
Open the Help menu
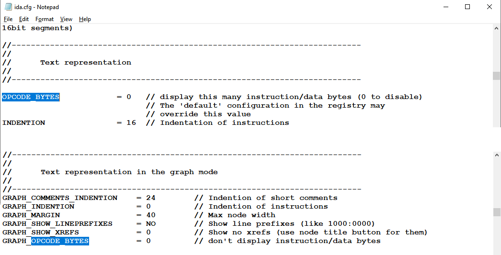coord(85,19)
